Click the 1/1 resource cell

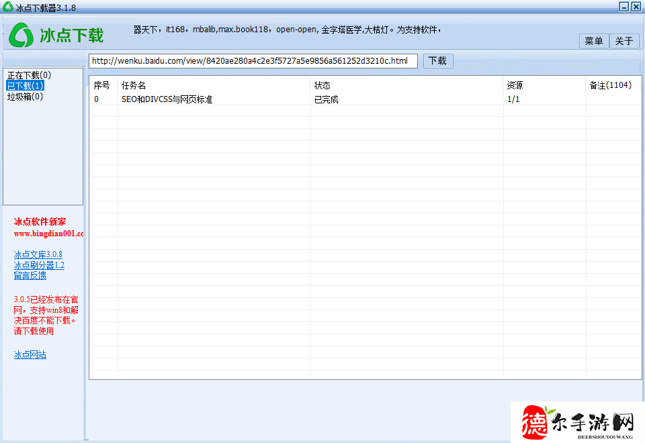513,99
